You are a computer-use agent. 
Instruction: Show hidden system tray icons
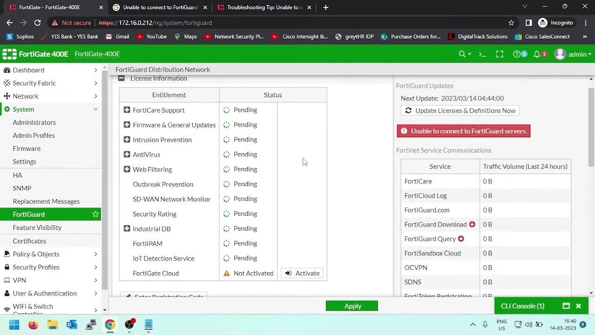coord(473,325)
